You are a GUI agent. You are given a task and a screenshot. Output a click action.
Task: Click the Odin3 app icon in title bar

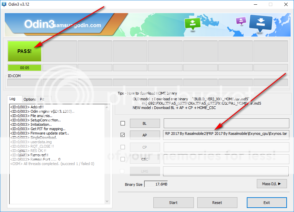tap(4, 4)
